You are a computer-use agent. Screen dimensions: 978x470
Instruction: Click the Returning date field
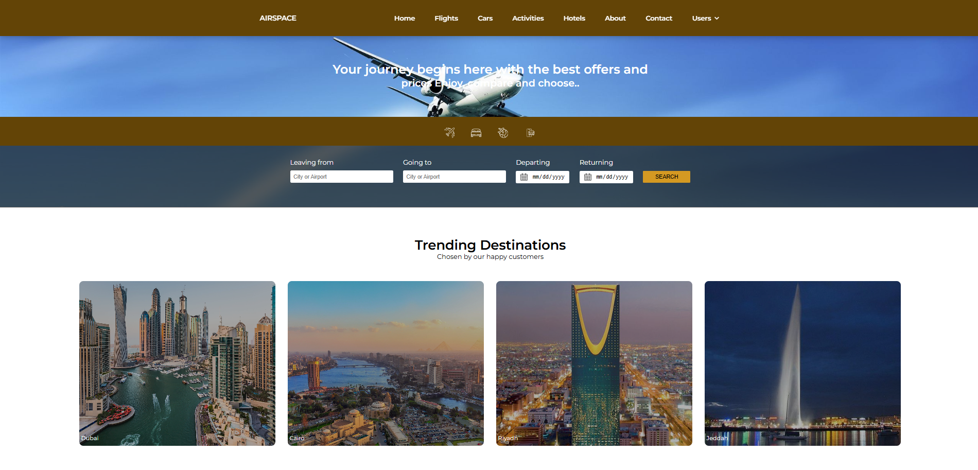point(606,177)
